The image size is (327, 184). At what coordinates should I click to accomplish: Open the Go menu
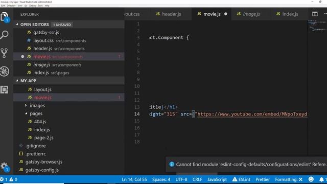[x=26, y=6]
